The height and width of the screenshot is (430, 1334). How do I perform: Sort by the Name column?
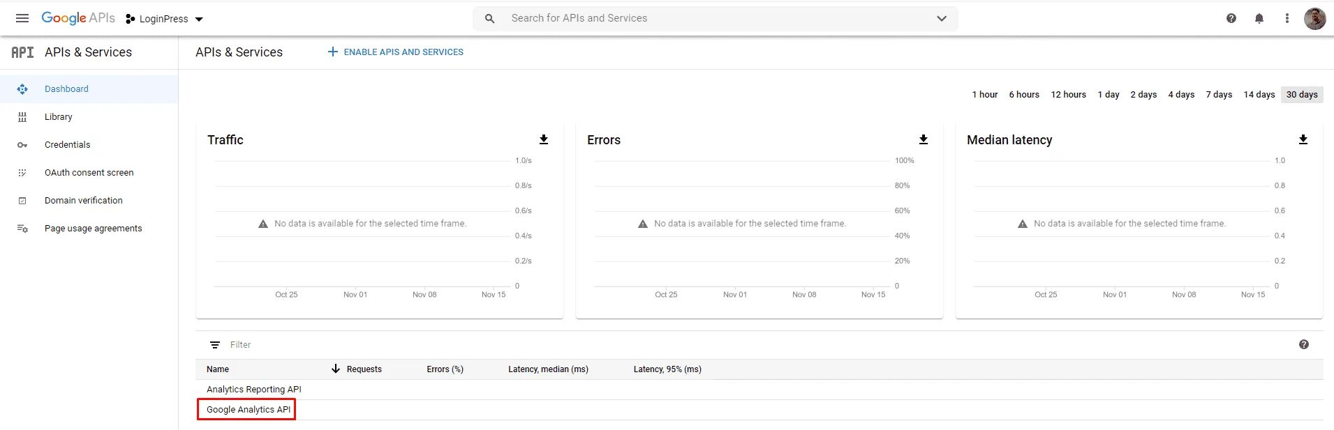point(218,369)
